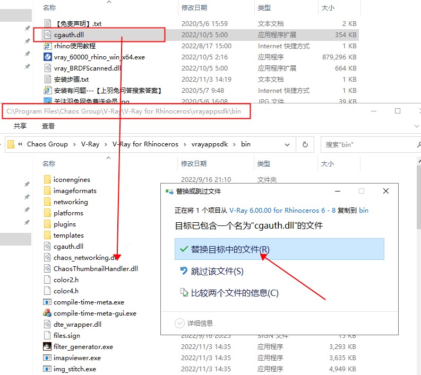Click the bin breadcrumb segment
The width and height of the screenshot is (421, 375).
click(246, 144)
